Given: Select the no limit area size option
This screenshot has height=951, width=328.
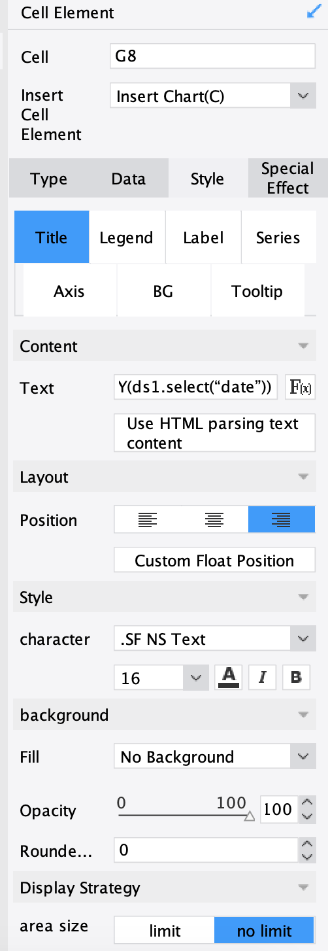Looking at the screenshot, I should tap(265, 931).
